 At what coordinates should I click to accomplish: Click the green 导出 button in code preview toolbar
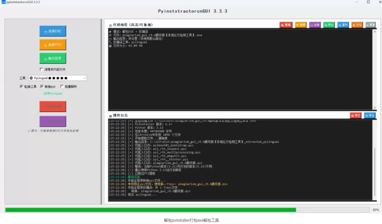[x=329, y=25]
